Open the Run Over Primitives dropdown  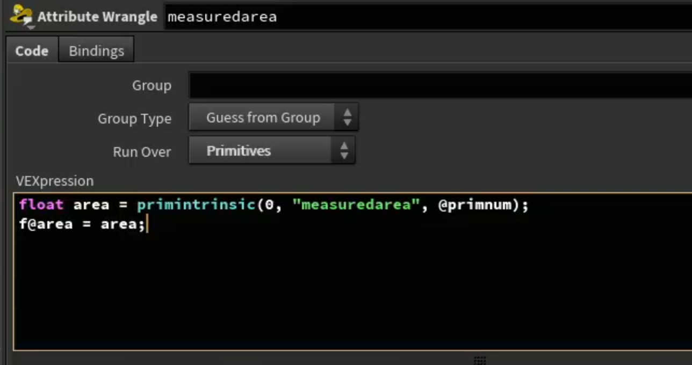tap(271, 151)
